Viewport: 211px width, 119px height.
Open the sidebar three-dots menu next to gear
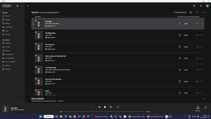[x=21, y=6]
